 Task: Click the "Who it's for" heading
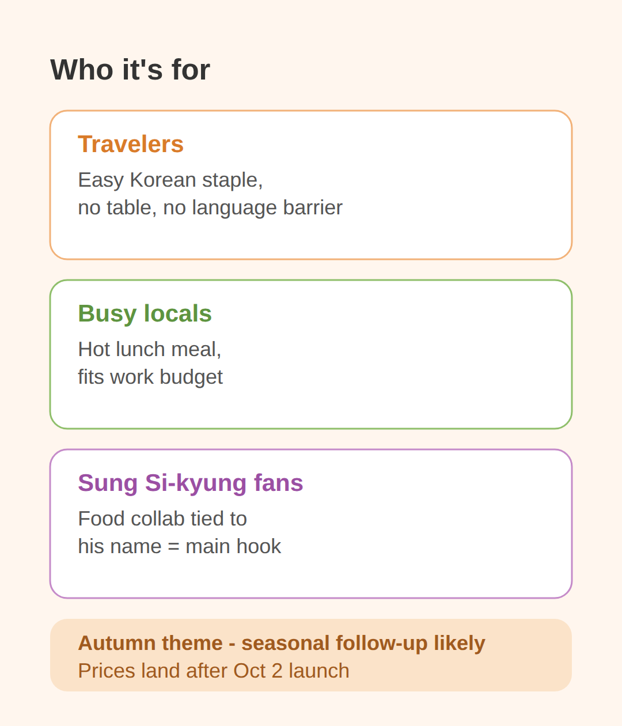(130, 70)
